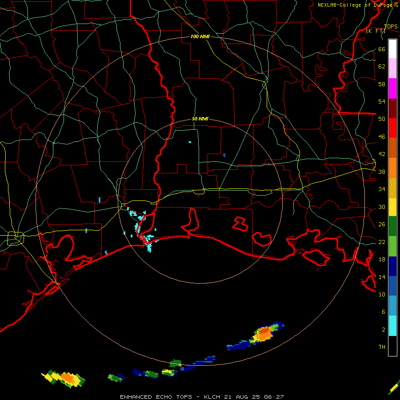This screenshot has height=400, width=400.
Task: Click the 6 value on the legend
Action: pyautogui.click(x=384, y=312)
